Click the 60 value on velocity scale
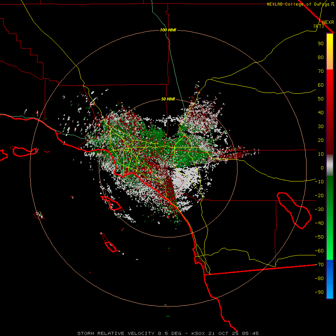Image resolution: width=336 pixels, height=336 pixels. pyautogui.click(x=321, y=85)
